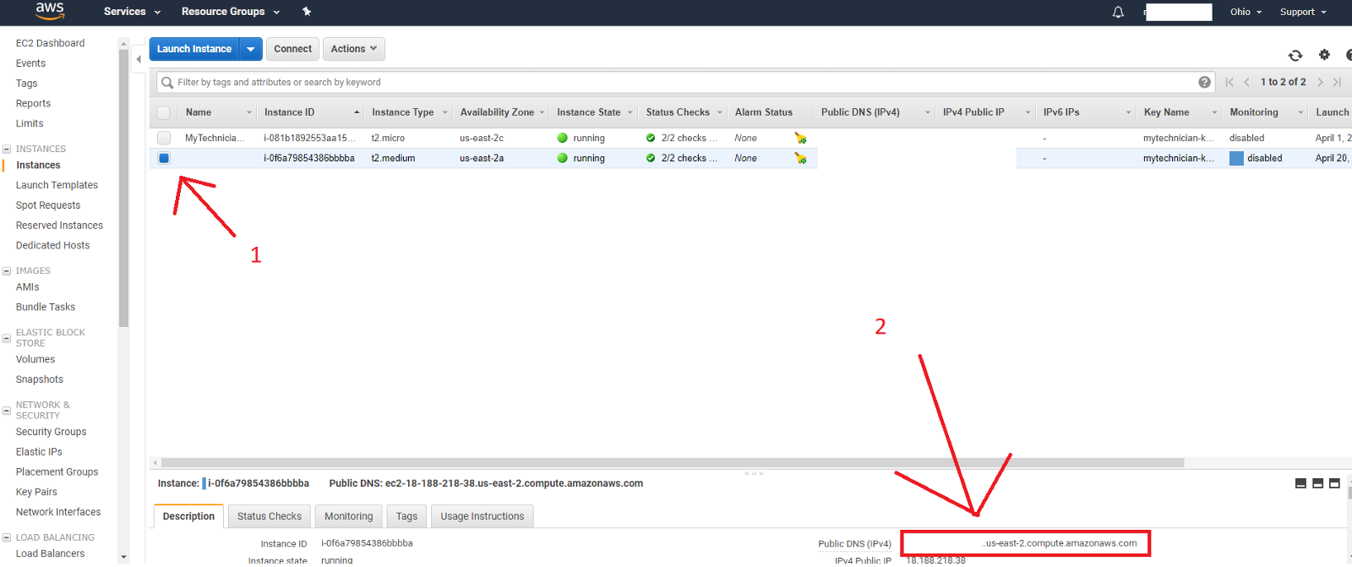Screen dimensions: 1352x567
Task: Go to last page of results
Action: click(x=1337, y=82)
